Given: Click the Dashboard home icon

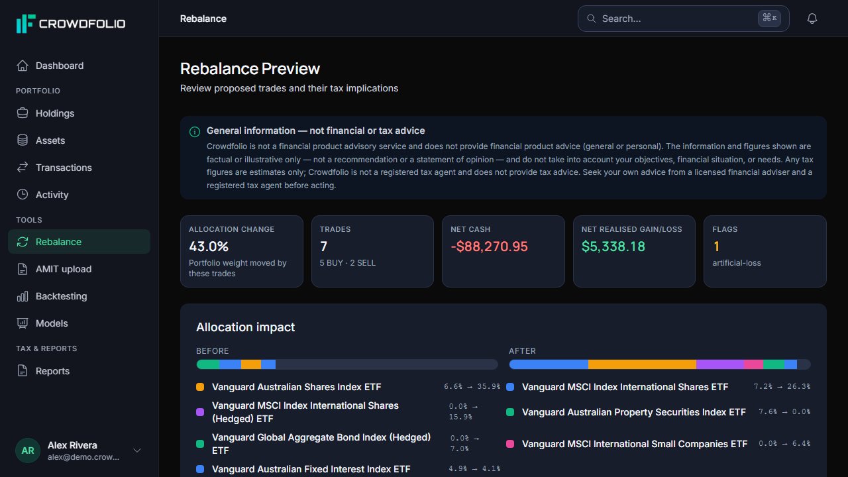Looking at the screenshot, I should 23,66.
